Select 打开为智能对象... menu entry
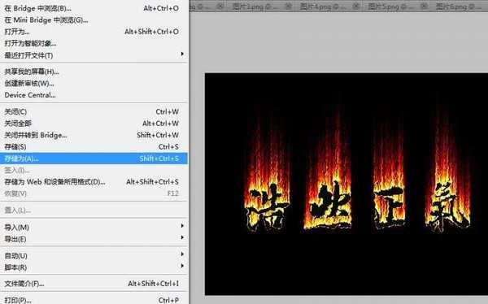488x304 pixels. coord(94,44)
